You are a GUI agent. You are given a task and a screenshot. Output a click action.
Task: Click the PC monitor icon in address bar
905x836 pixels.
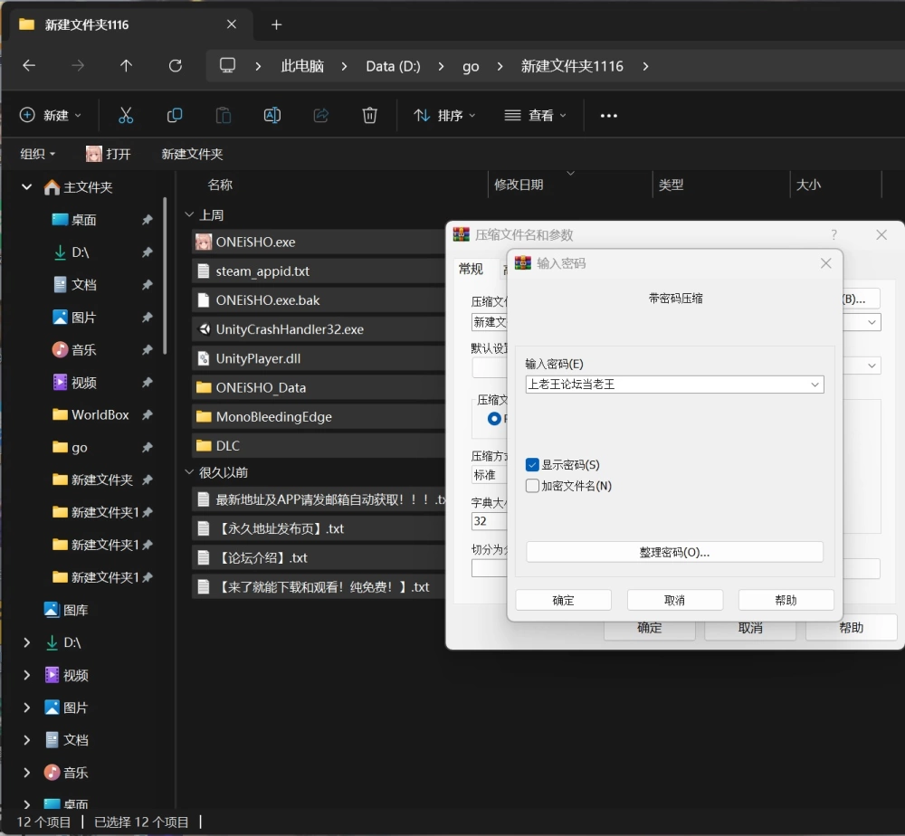pos(227,65)
